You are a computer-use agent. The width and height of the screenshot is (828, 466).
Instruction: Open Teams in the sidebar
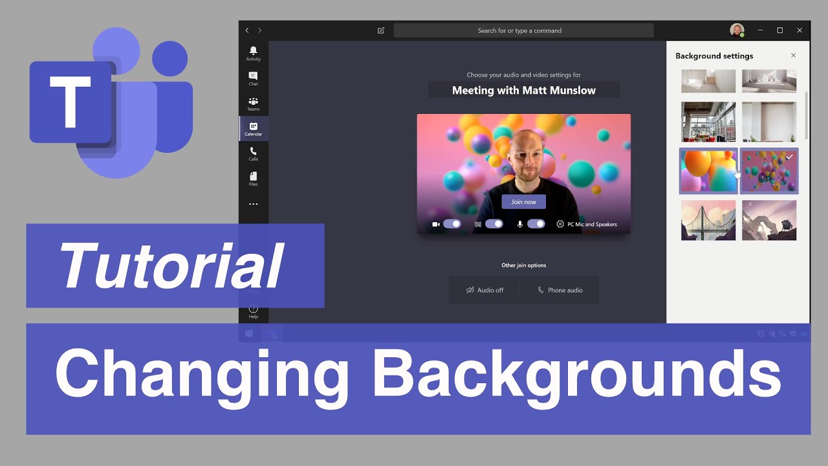click(x=253, y=104)
